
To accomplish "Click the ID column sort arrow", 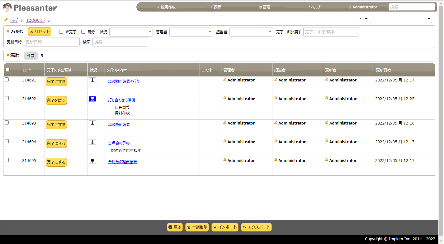I will tap(29, 69).
